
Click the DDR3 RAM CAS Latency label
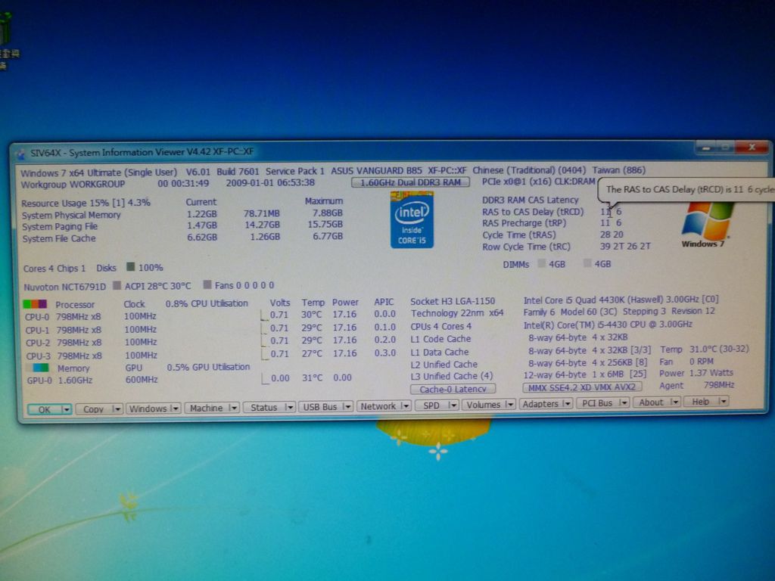tap(531, 200)
